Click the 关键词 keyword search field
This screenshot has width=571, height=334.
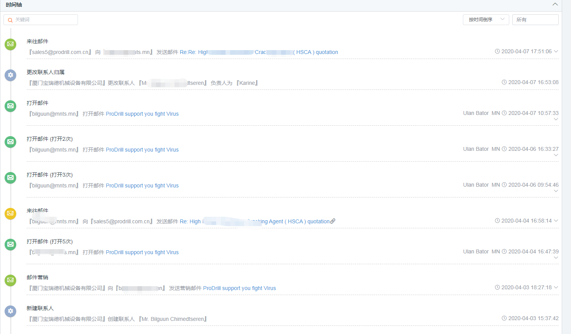(x=41, y=20)
